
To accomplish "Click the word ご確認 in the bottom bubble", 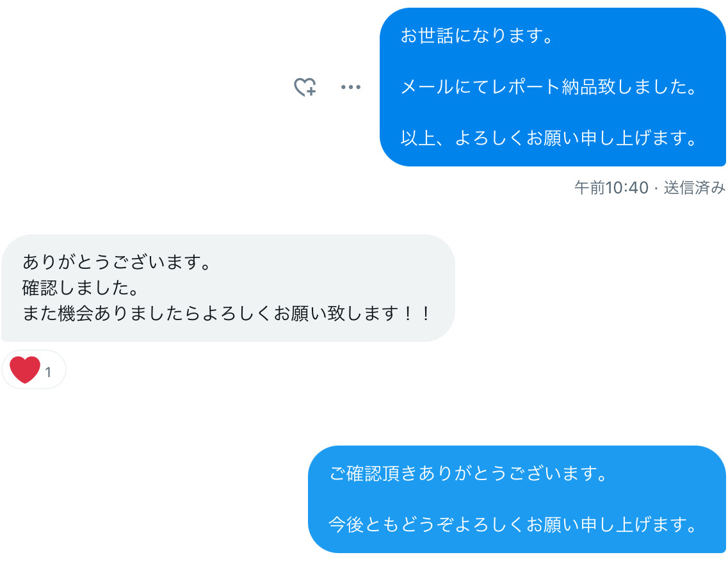I will [355, 474].
